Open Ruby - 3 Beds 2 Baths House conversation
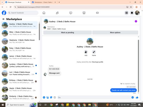 coord(19,49)
